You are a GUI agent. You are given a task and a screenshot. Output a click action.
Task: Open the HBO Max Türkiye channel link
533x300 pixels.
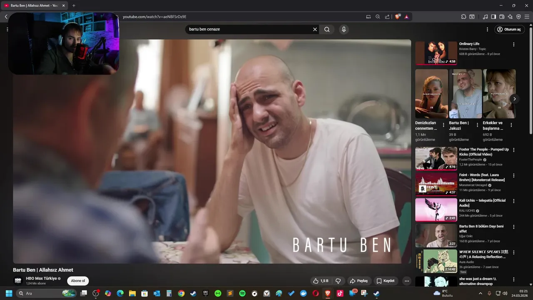tap(41, 278)
